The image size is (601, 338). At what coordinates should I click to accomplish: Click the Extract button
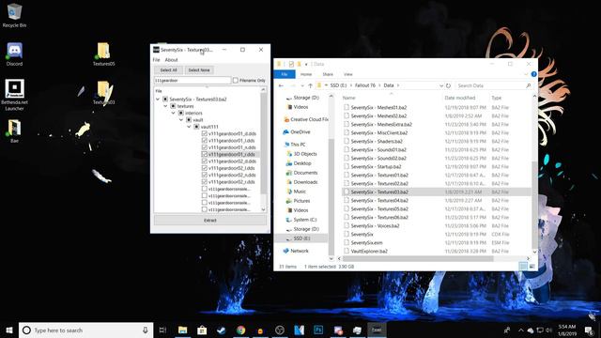coord(210,221)
